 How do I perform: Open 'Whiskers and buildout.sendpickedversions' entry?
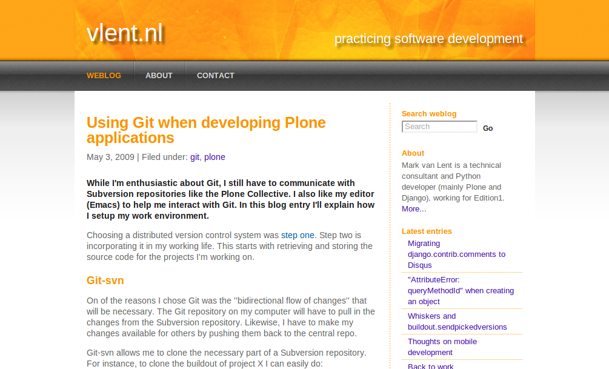coord(457,322)
